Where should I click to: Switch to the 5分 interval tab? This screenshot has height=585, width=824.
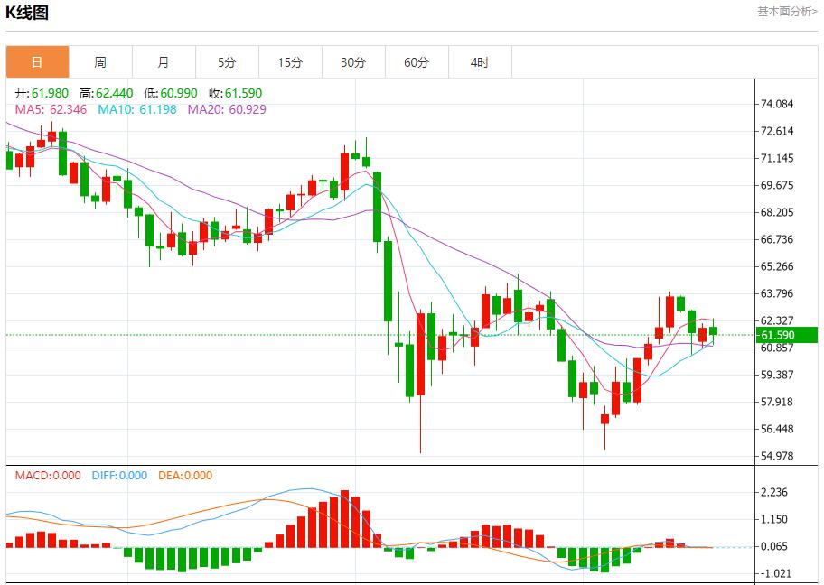pyautogui.click(x=227, y=62)
